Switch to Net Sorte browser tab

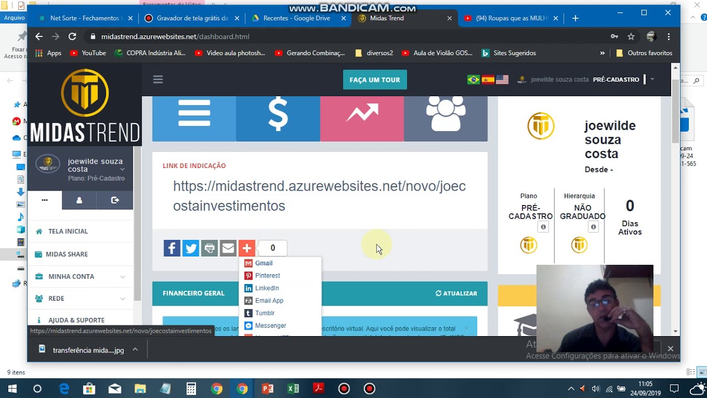coord(86,18)
